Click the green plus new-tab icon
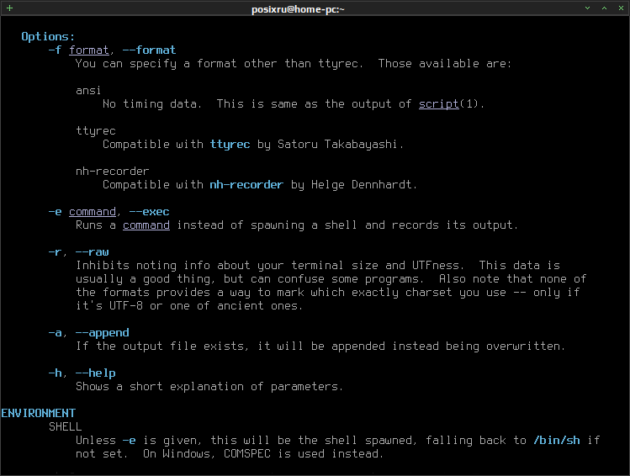 (x=9, y=8)
